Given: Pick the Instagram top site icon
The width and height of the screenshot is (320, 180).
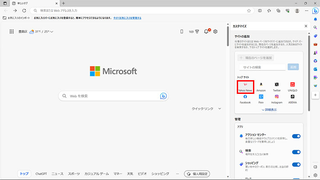Looking at the screenshot, I should (276, 99).
